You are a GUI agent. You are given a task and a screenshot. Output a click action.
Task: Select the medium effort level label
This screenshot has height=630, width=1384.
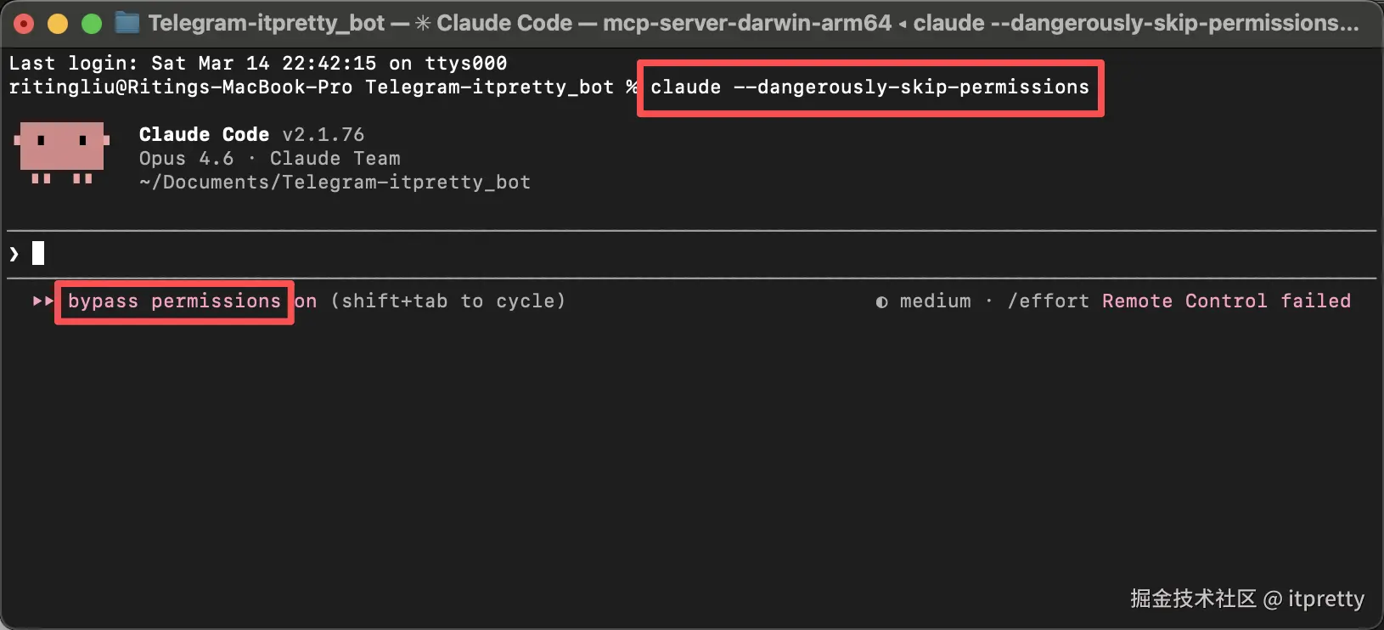coord(935,301)
